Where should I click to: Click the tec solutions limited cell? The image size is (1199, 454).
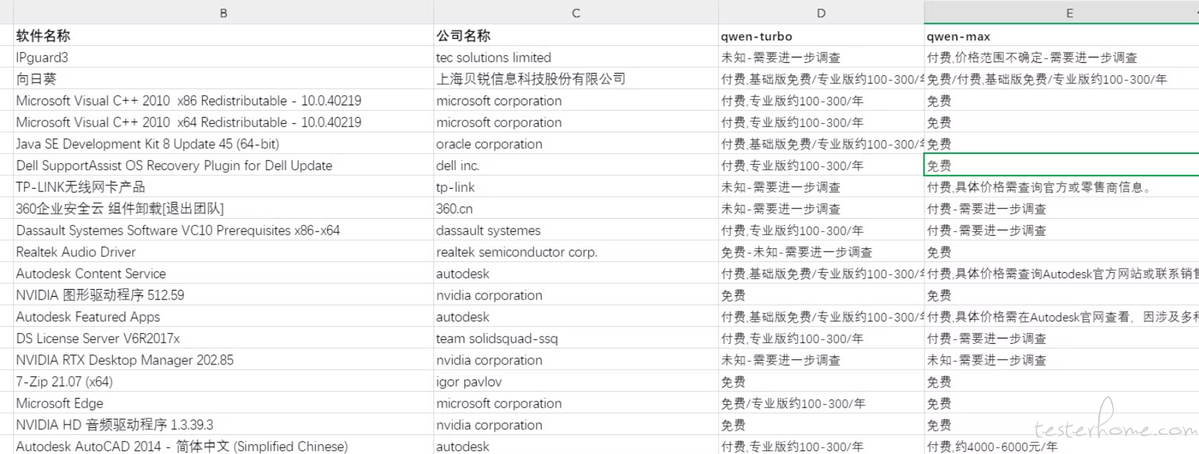tap(576, 57)
